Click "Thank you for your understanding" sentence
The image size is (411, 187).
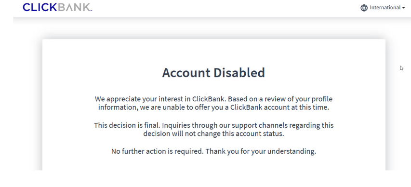(x=261, y=151)
